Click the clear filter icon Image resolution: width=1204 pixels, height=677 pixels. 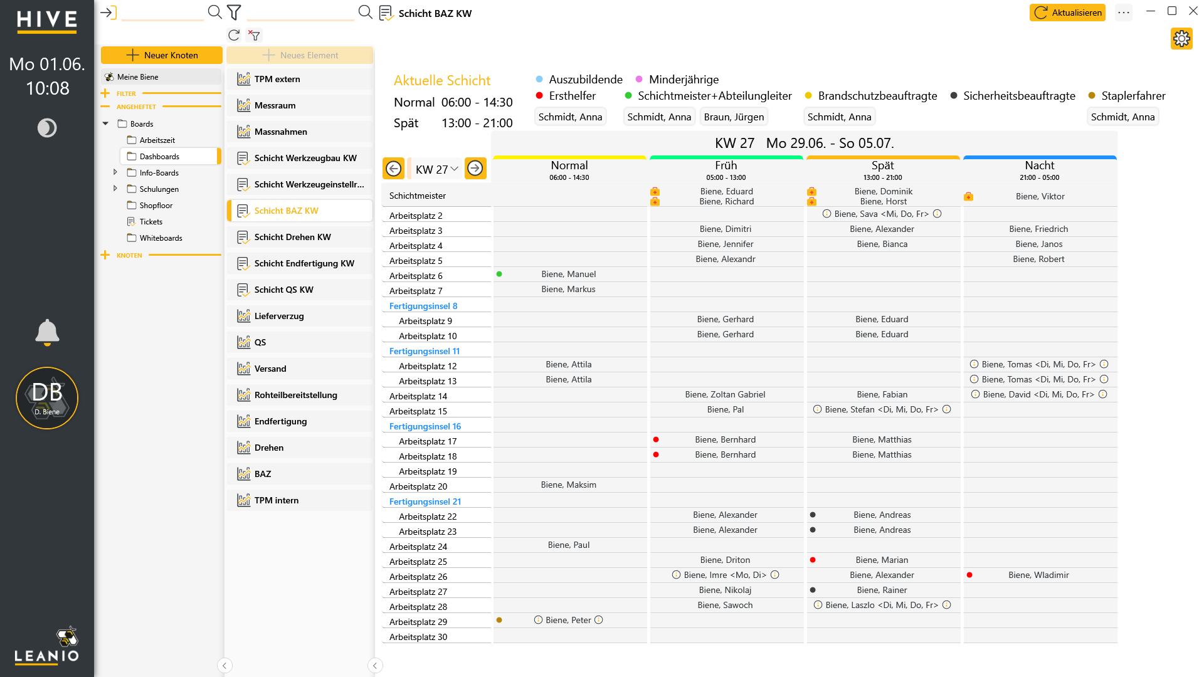point(254,35)
